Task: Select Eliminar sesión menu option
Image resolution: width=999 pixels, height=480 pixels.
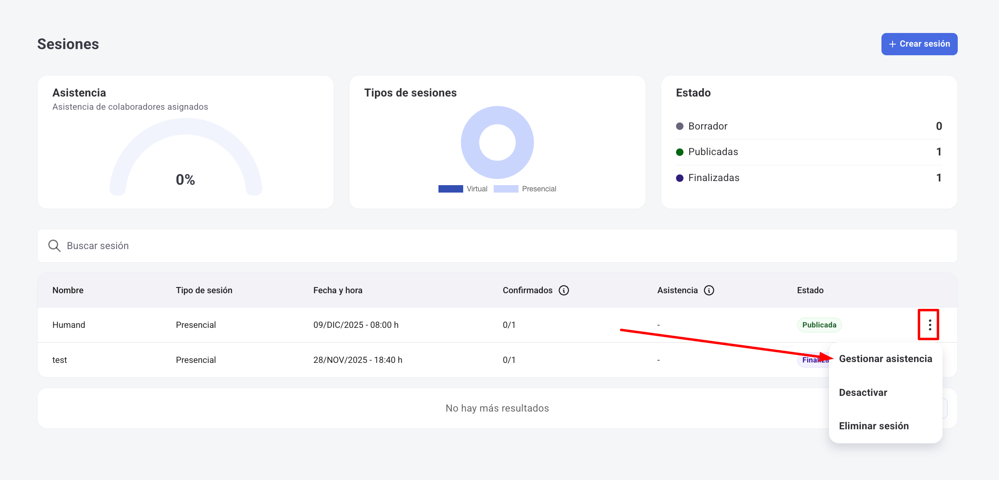Action: [x=874, y=426]
